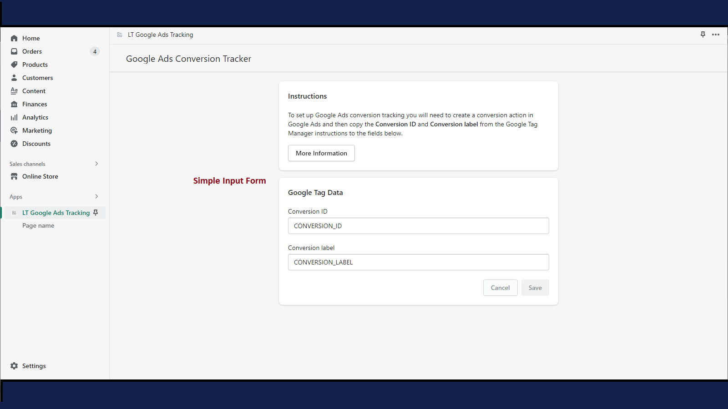Click the Sales channels section label
The height and width of the screenshot is (409, 728).
27,164
